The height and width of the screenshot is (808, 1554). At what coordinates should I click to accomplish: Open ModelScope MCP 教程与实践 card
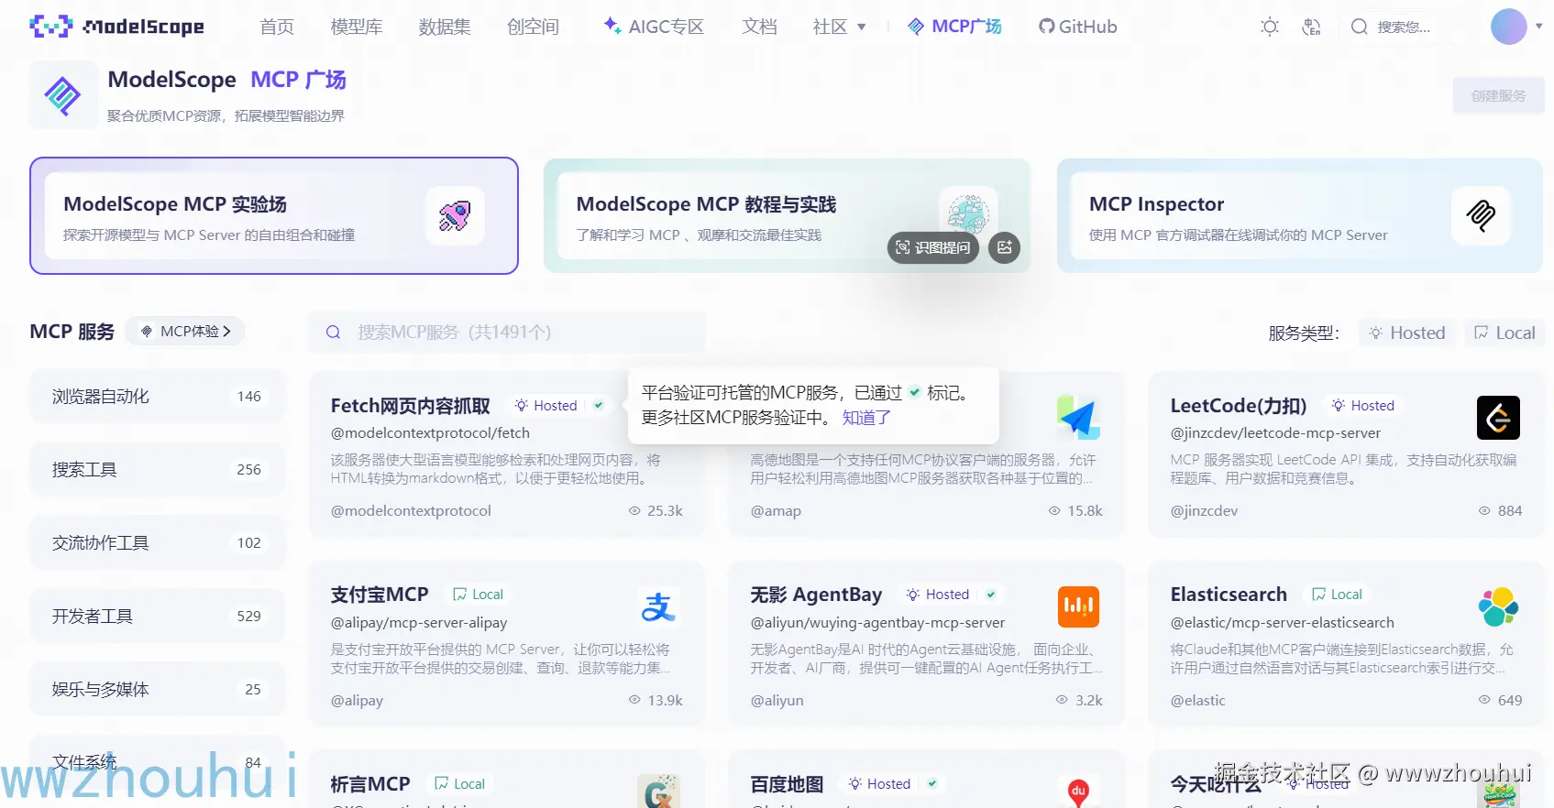point(787,215)
